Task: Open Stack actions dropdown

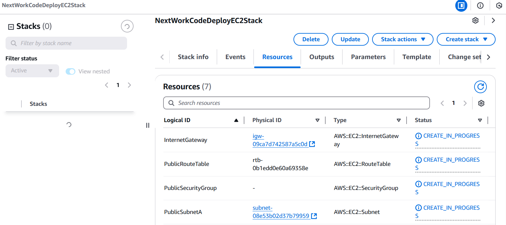Action: 403,39
